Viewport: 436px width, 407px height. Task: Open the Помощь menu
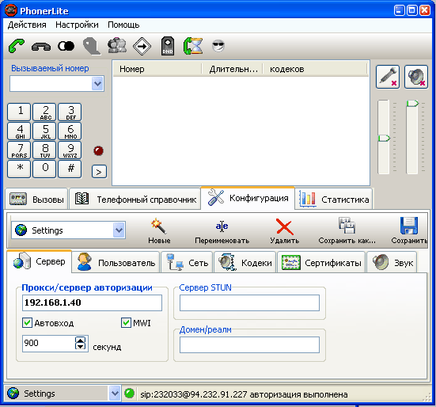[123, 25]
